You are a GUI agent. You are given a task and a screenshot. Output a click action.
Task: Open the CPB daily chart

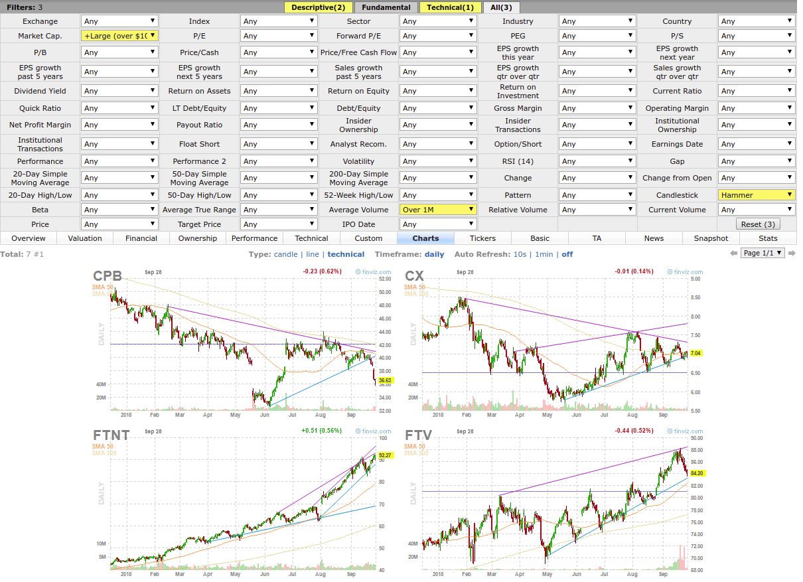coord(243,342)
